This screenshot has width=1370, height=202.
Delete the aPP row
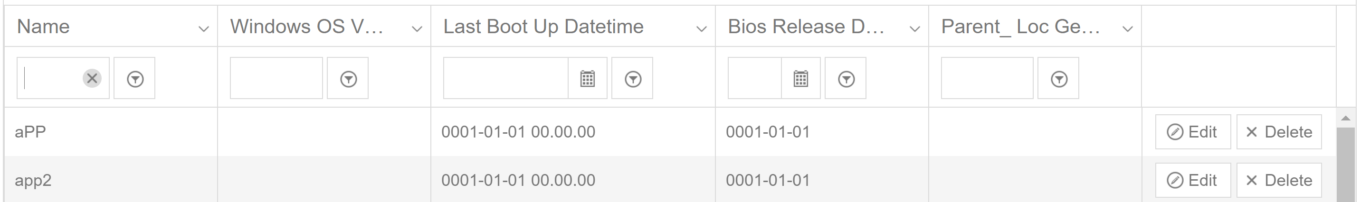(x=1278, y=132)
